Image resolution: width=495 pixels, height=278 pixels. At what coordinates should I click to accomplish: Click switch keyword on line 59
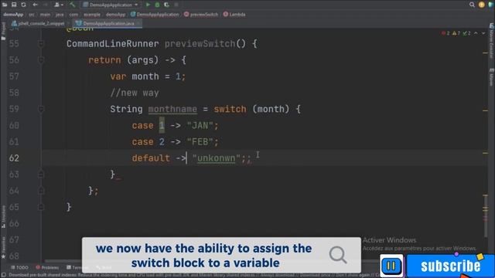click(230, 110)
